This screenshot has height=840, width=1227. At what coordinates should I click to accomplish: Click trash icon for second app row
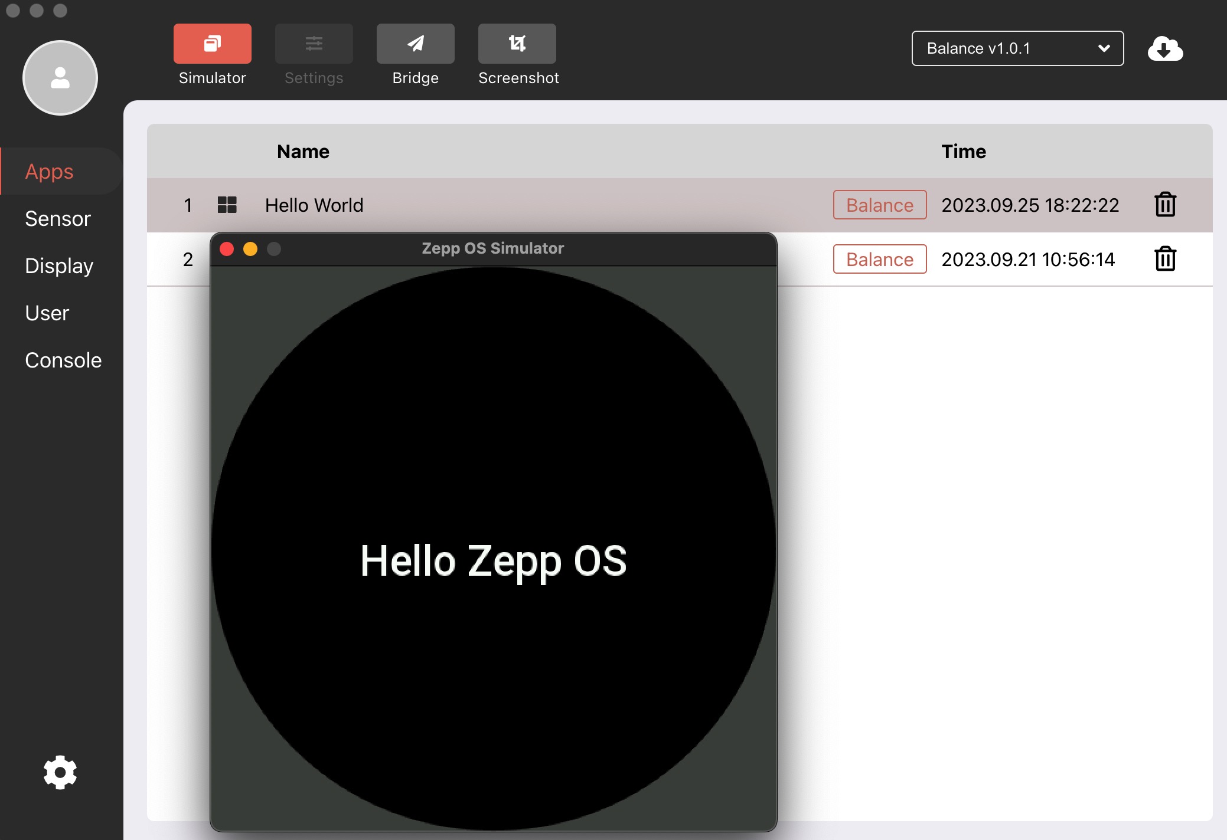(1165, 259)
